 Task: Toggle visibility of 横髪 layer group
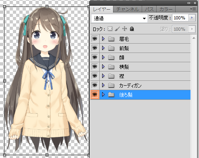[95, 67]
